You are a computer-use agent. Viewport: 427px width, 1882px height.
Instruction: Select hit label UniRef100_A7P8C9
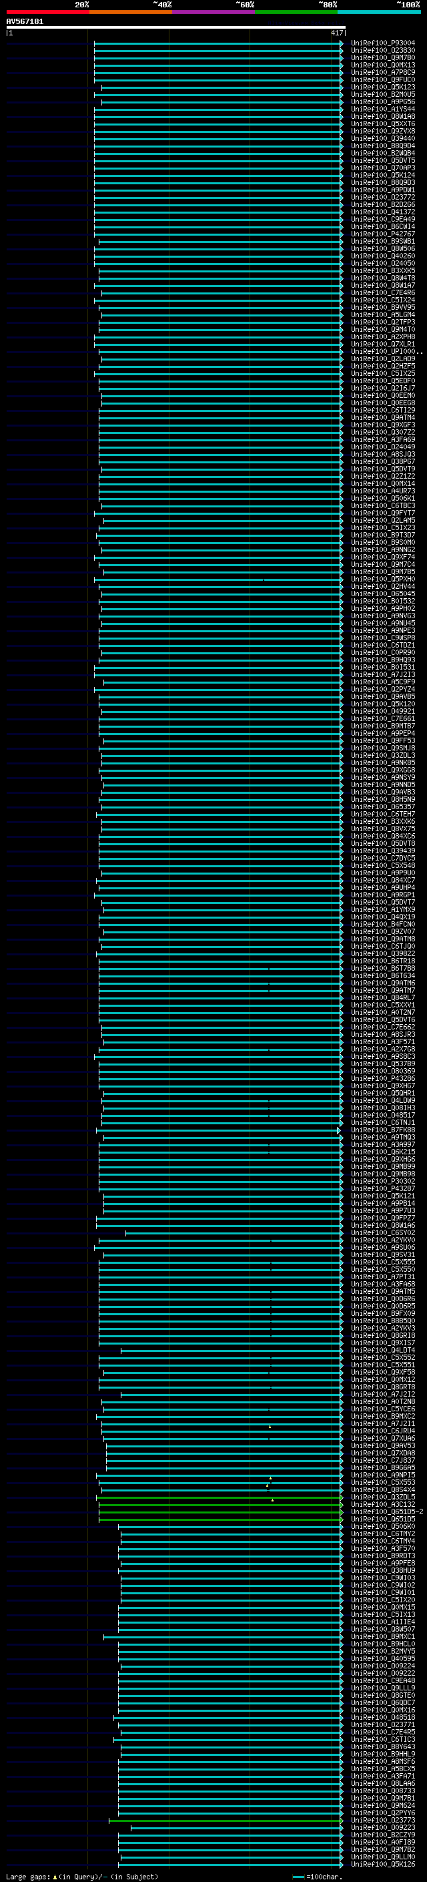coord(382,72)
